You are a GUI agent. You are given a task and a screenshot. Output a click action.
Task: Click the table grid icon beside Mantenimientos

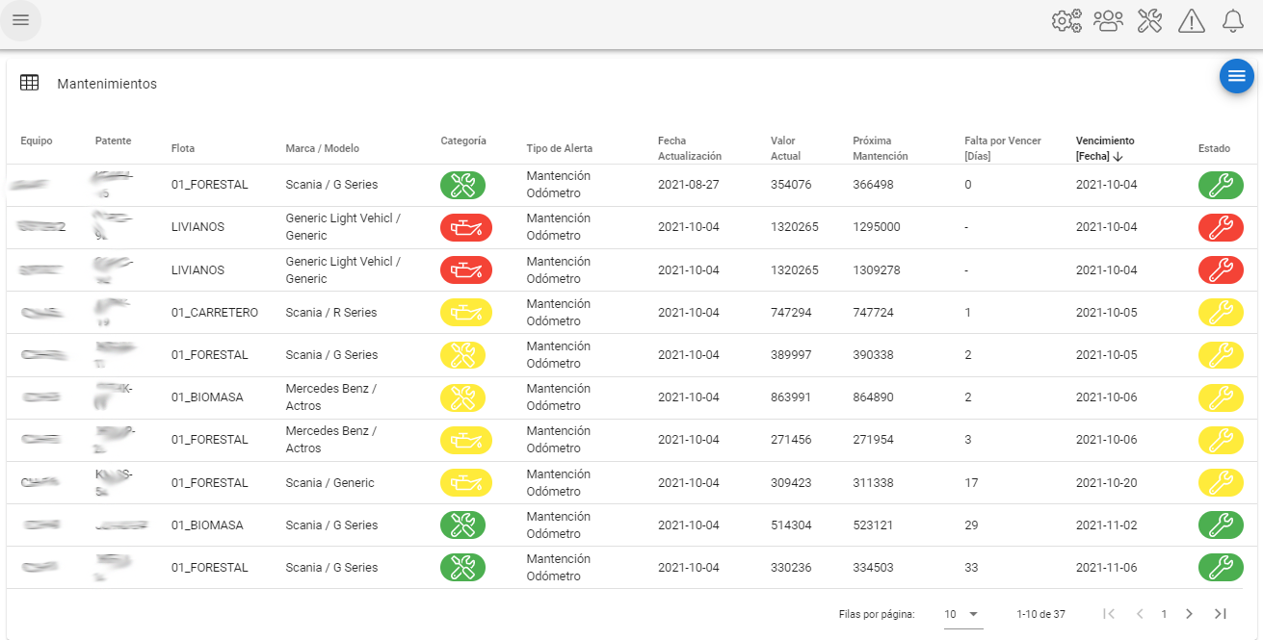[30, 83]
